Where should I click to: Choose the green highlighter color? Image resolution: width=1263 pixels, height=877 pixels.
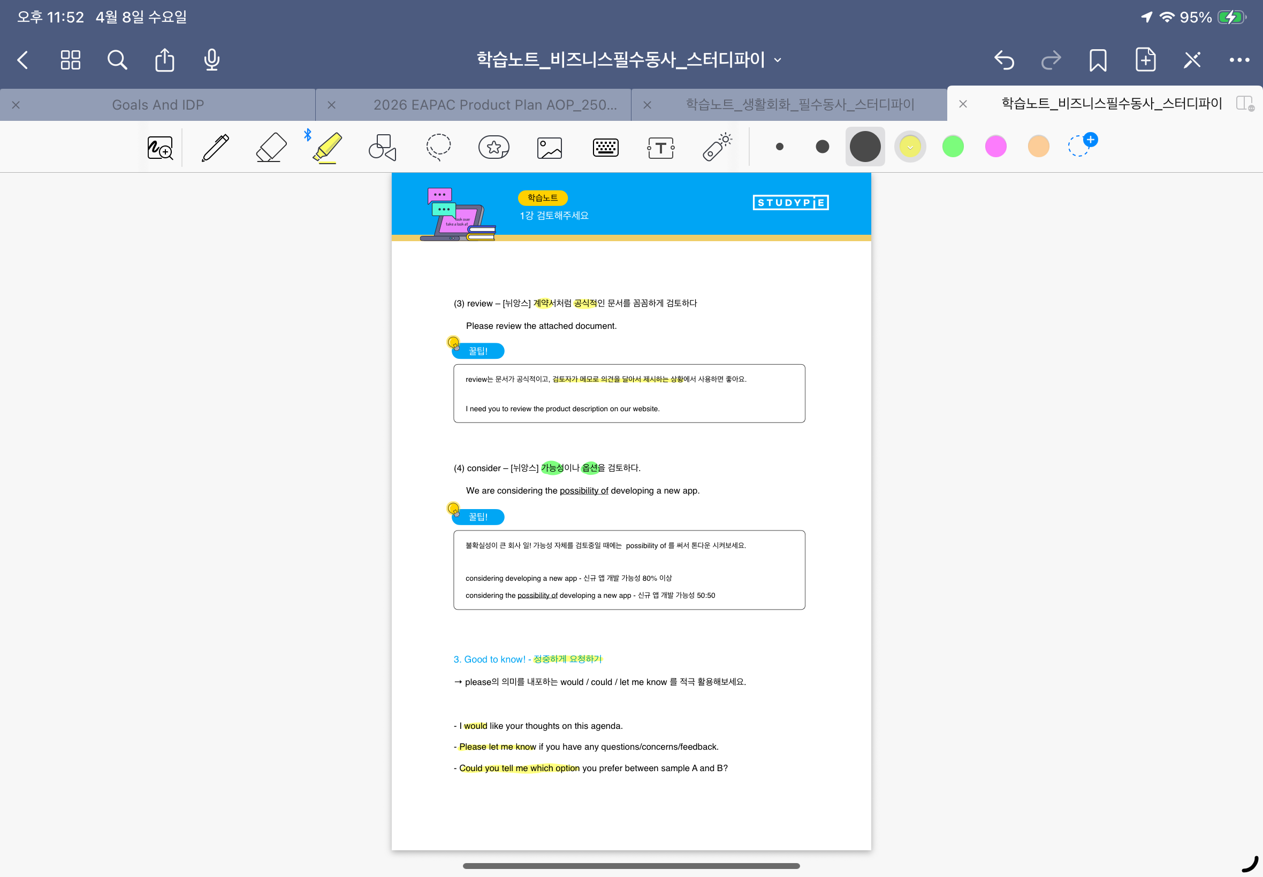coord(953,147)
